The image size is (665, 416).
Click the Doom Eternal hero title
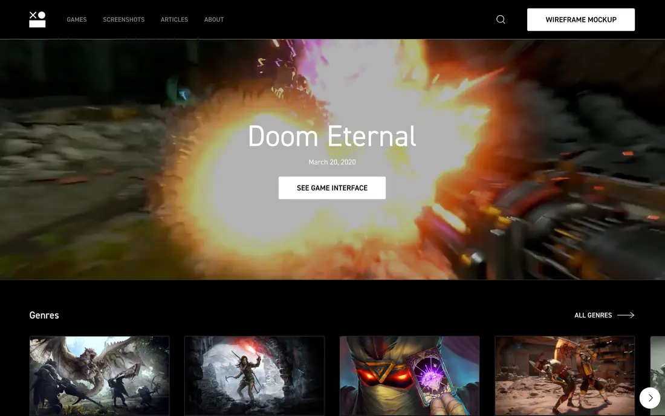(x=332, y=136)
